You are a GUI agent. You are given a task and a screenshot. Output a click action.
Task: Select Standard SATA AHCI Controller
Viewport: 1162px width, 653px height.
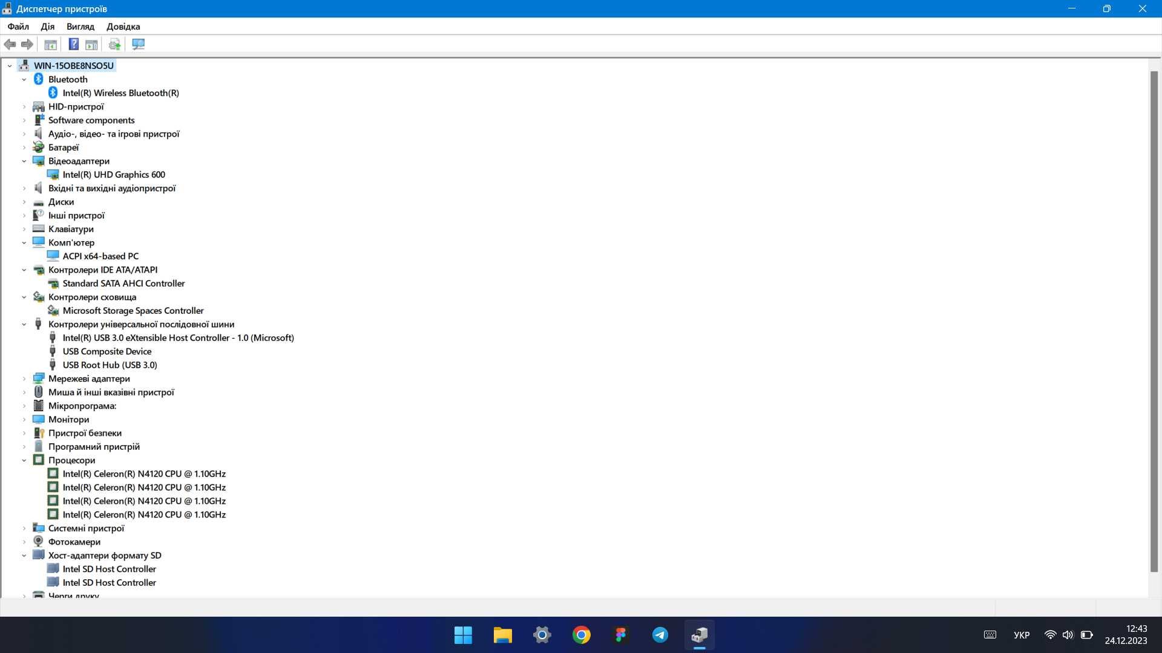tap(123, 283)
